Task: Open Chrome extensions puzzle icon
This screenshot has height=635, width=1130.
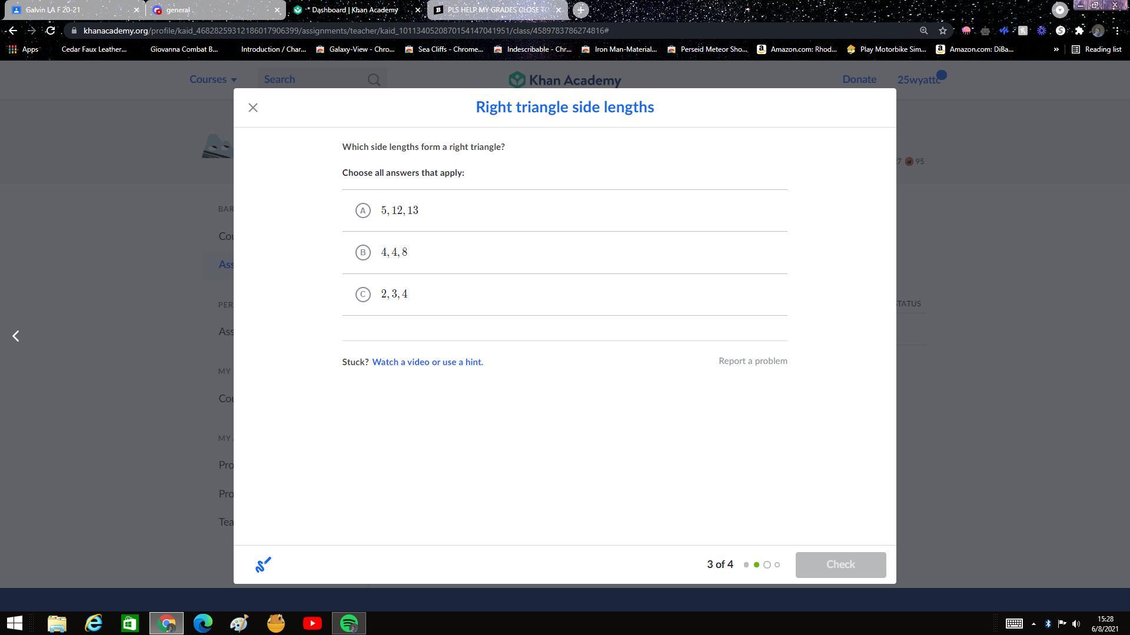Action: tap(1079, 31)
